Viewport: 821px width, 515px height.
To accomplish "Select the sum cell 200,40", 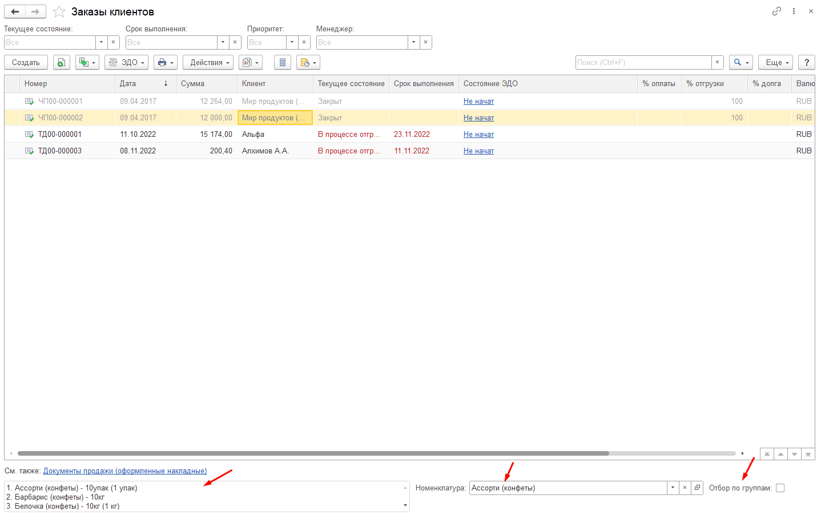I will click(207, 151).
